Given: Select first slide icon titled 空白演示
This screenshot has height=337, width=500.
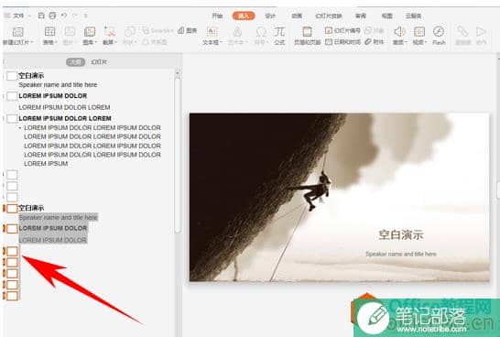Looking at the screenshot, I should [x=12, y=76].
